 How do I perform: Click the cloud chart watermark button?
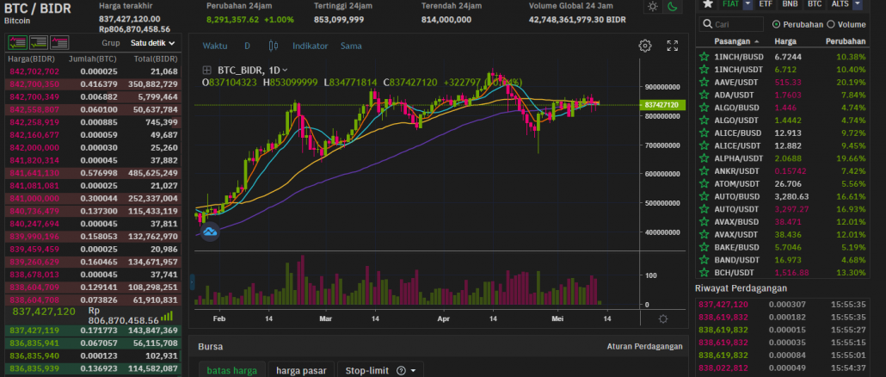point(210,232)
